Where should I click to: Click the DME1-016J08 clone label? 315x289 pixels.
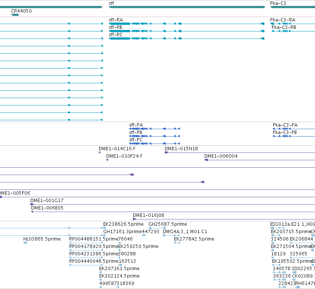(x=149, y=215)
